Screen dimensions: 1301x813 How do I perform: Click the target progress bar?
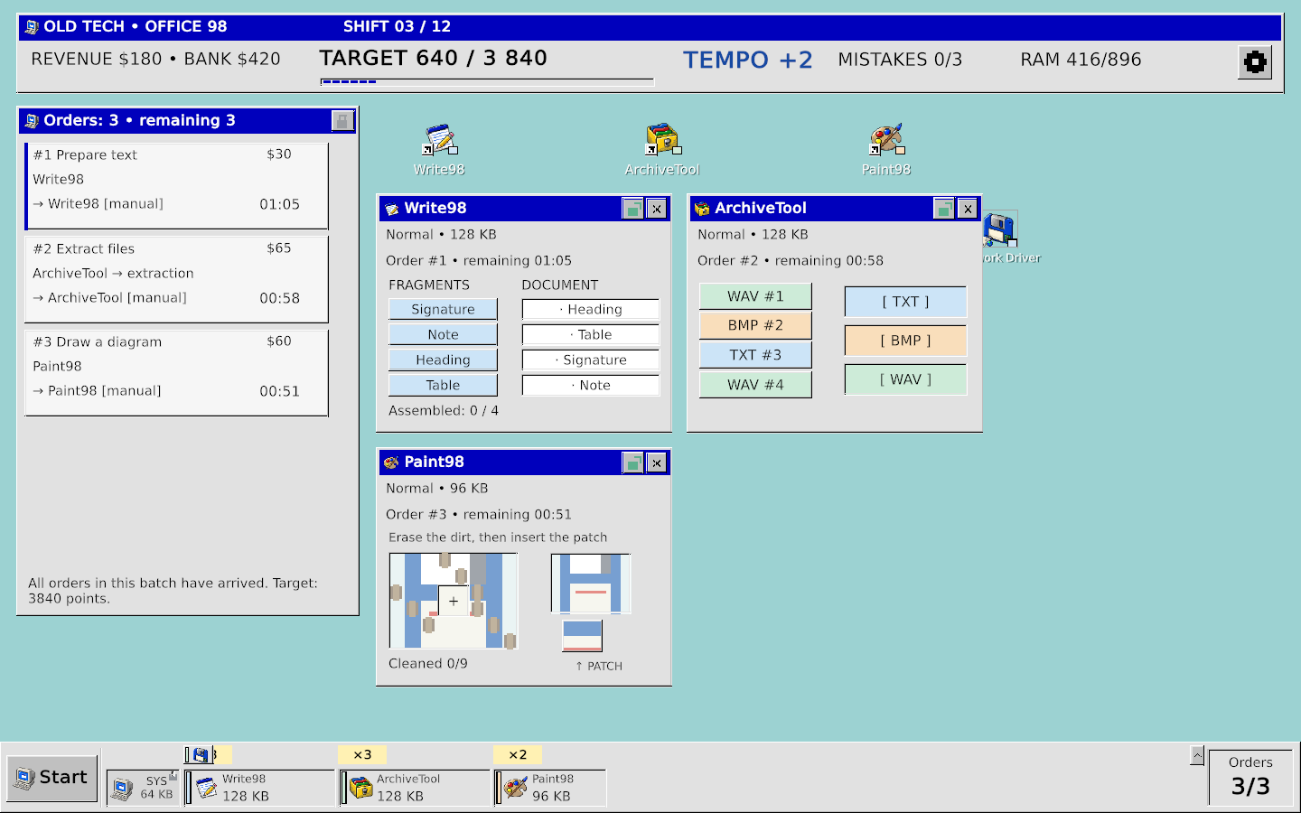coord(488,82)
